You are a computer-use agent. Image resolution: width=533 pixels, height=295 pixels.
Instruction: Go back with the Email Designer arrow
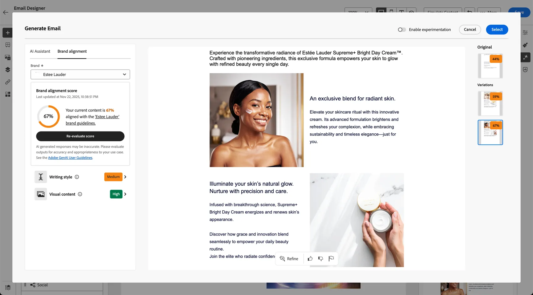click(x=6, y=12)
